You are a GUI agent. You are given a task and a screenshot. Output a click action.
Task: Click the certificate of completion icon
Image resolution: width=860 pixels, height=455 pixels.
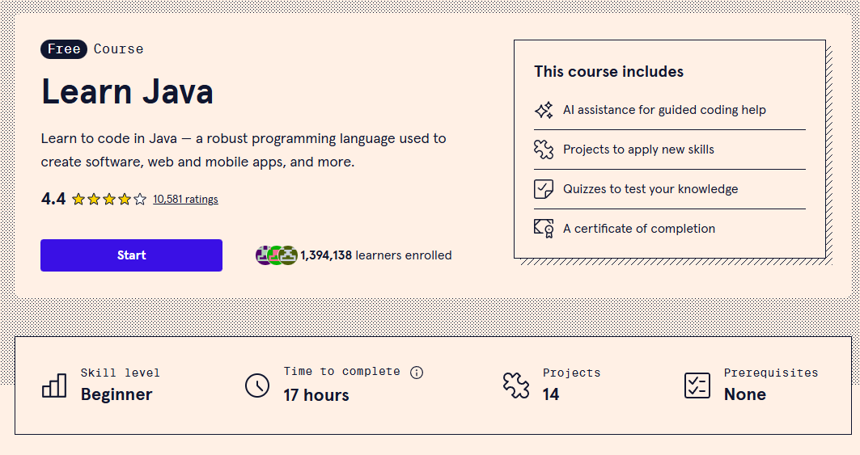point(544,228)
